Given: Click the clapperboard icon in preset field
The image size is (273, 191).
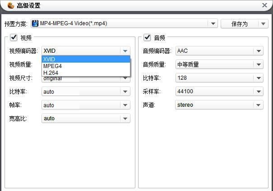Looking at the screenshot, I should tap(35, 23).
